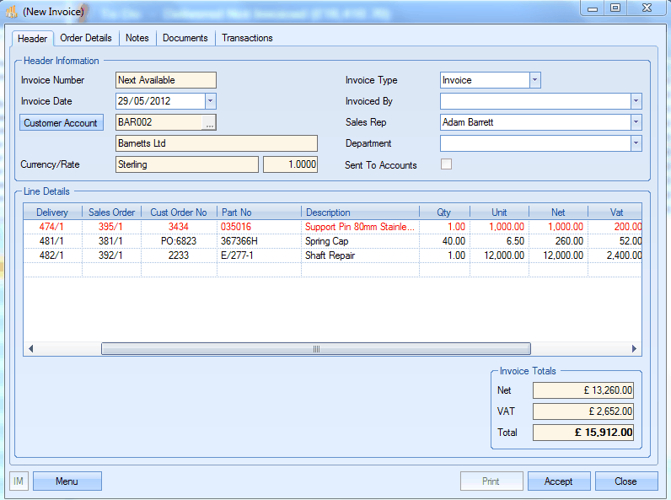Image resolution: width=671 pixels, height=500 pixels.
Task: Open the Invoice Date dropdown calendar
Action: [210, 101]
